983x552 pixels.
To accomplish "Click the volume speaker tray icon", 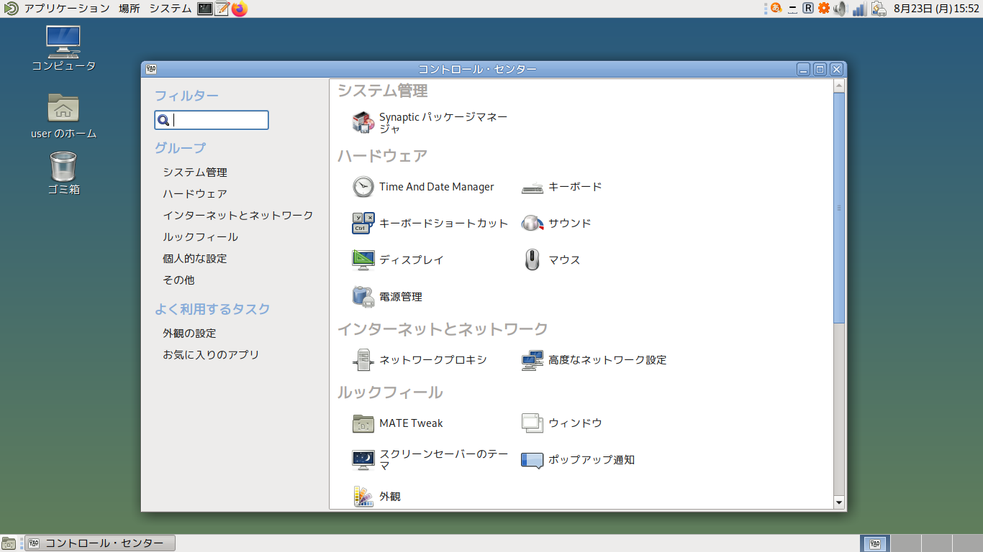I will 840,9.
